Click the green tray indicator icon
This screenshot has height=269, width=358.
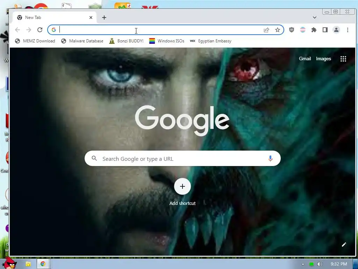point(312,264)
